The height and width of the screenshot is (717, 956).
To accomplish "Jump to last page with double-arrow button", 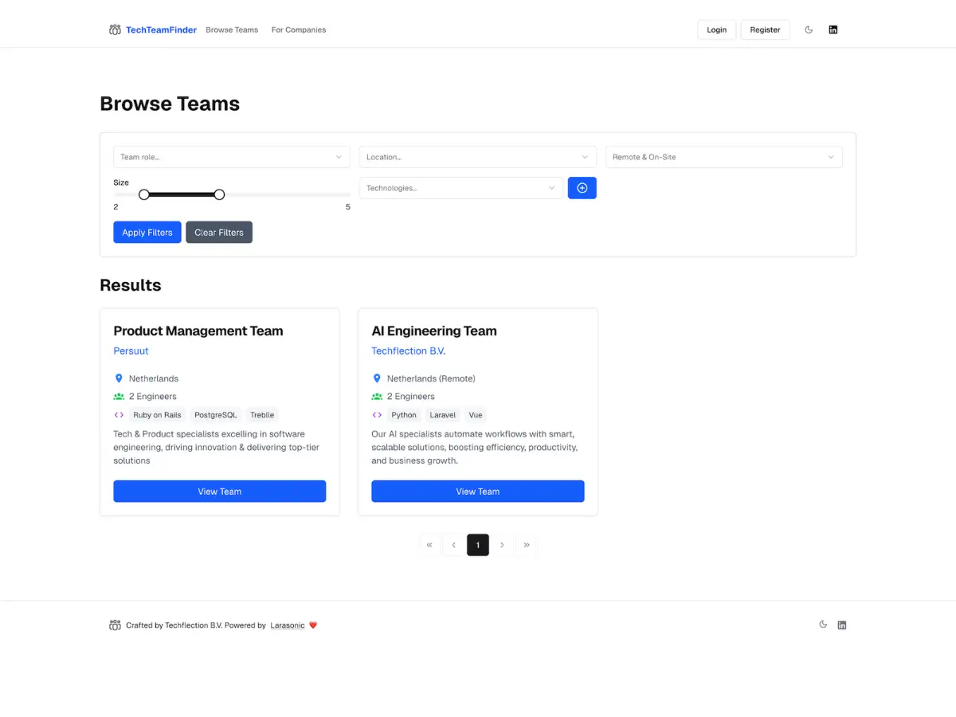I will 527,545.
